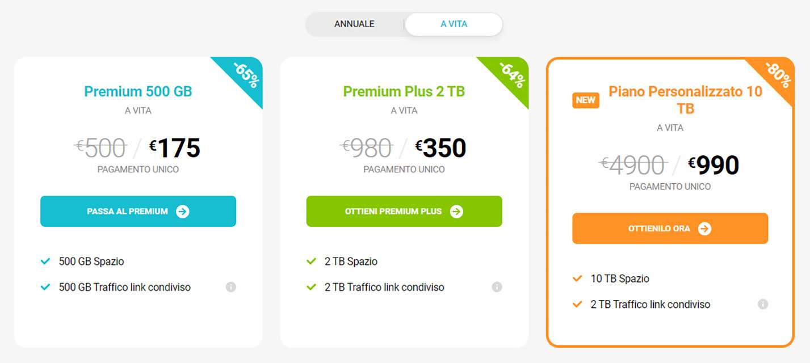Click the -80% orange discount ribbon
The width and height of the screenshot is (810, 363).
pyautogui.click(x=778, y=74)
